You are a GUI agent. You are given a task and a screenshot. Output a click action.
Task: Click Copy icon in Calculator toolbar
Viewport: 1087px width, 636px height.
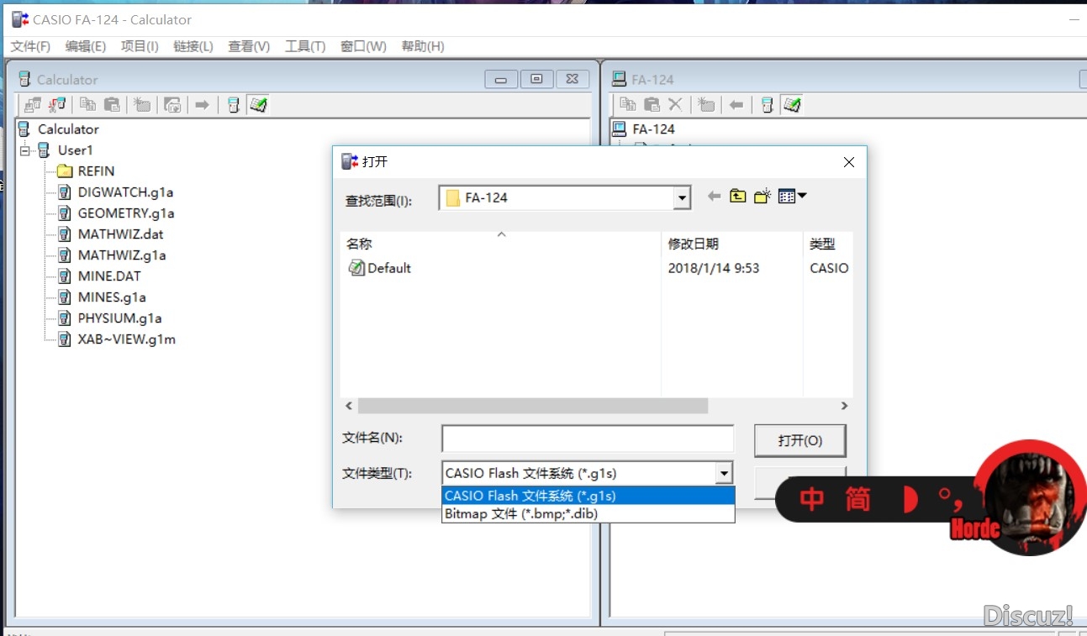[x=88, y=105]
